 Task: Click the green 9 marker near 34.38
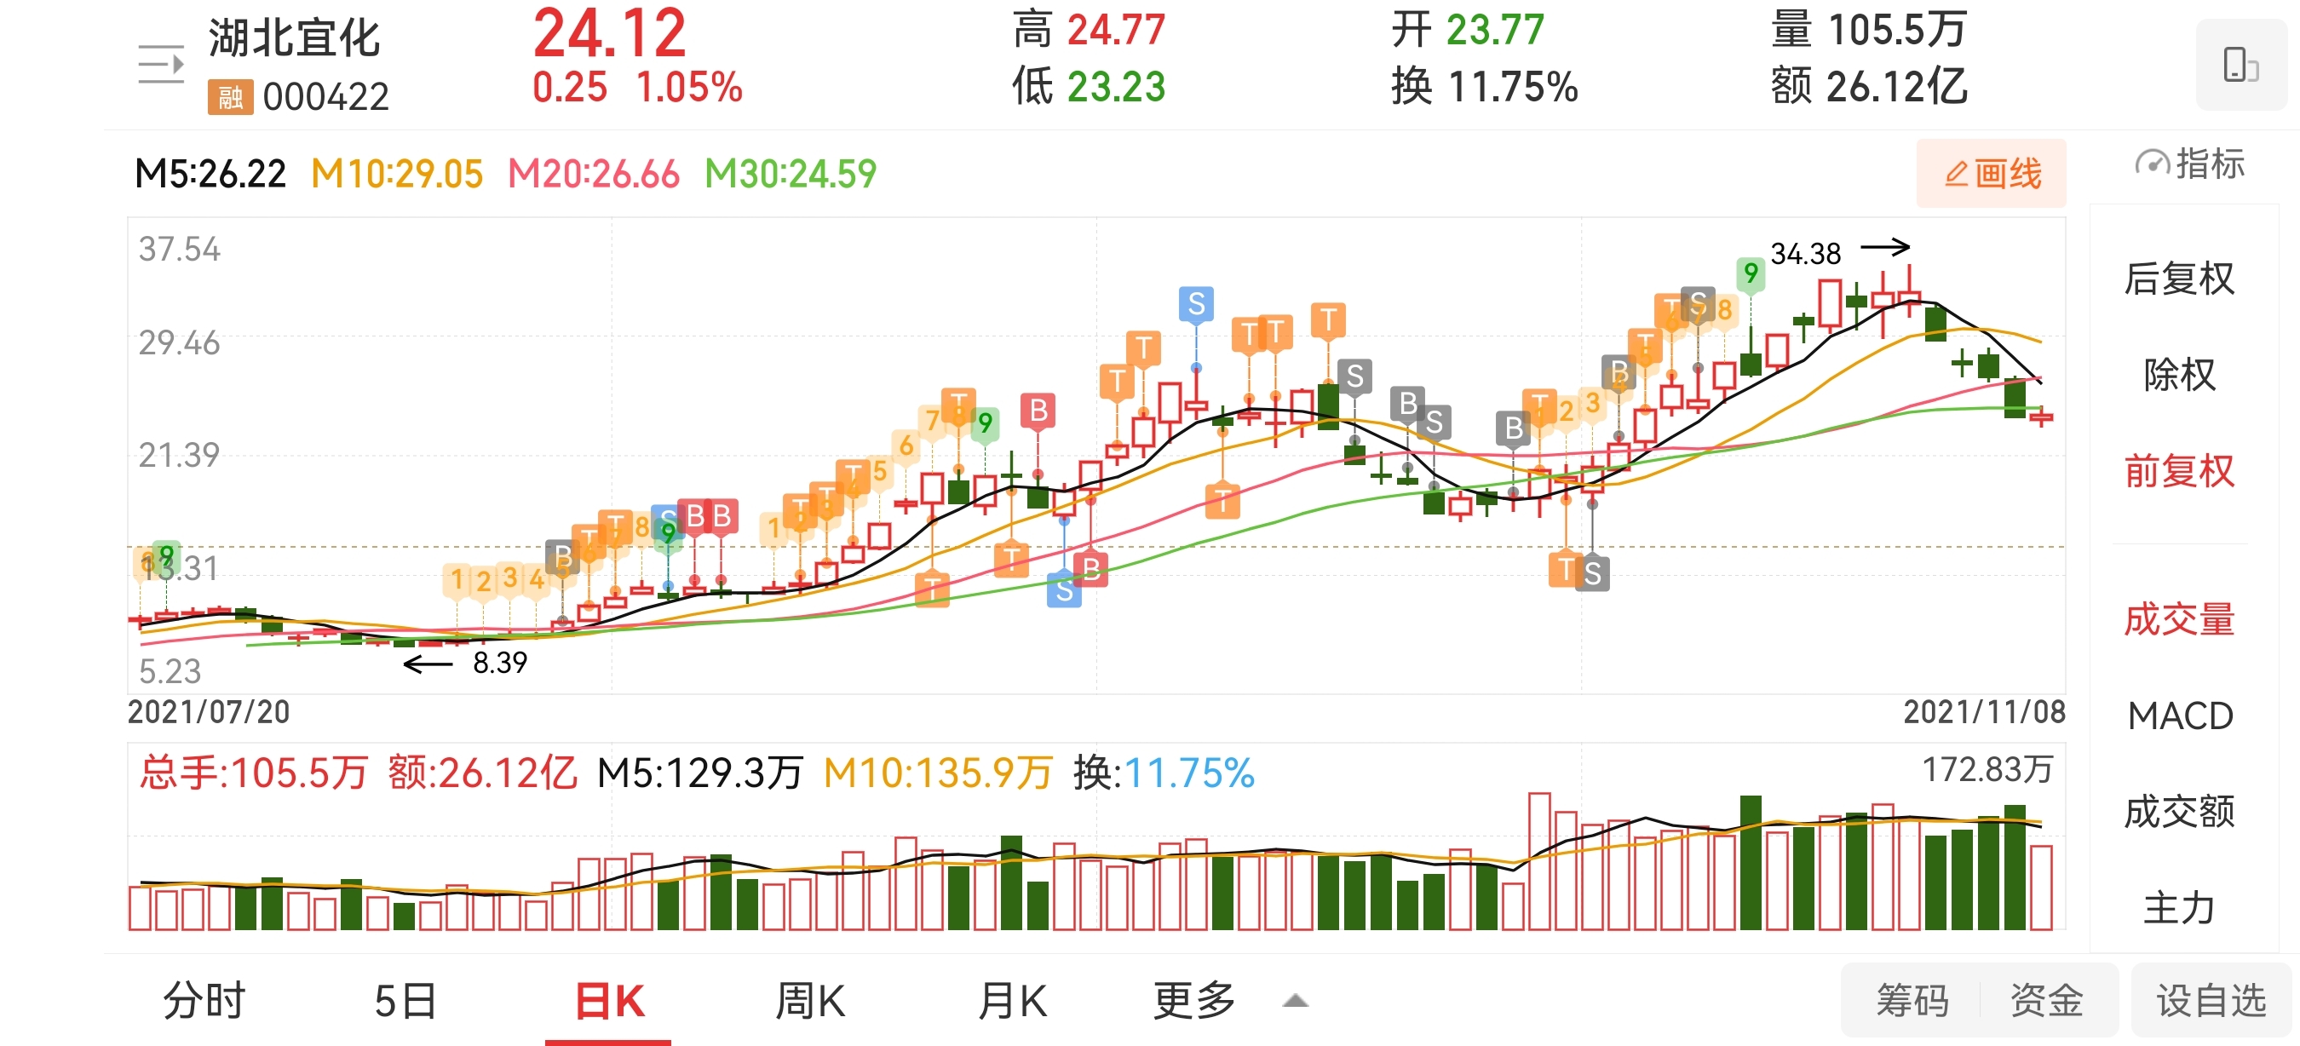click(1750, 273)
